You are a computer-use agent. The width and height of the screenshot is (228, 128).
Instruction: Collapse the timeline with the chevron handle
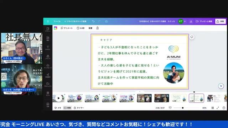[x=140, y=92]
